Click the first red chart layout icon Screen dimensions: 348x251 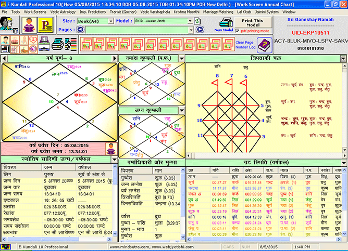coord(86,44)
